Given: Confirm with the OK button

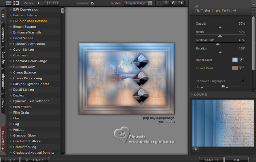Looking at the screenshot, I should 236,160.
